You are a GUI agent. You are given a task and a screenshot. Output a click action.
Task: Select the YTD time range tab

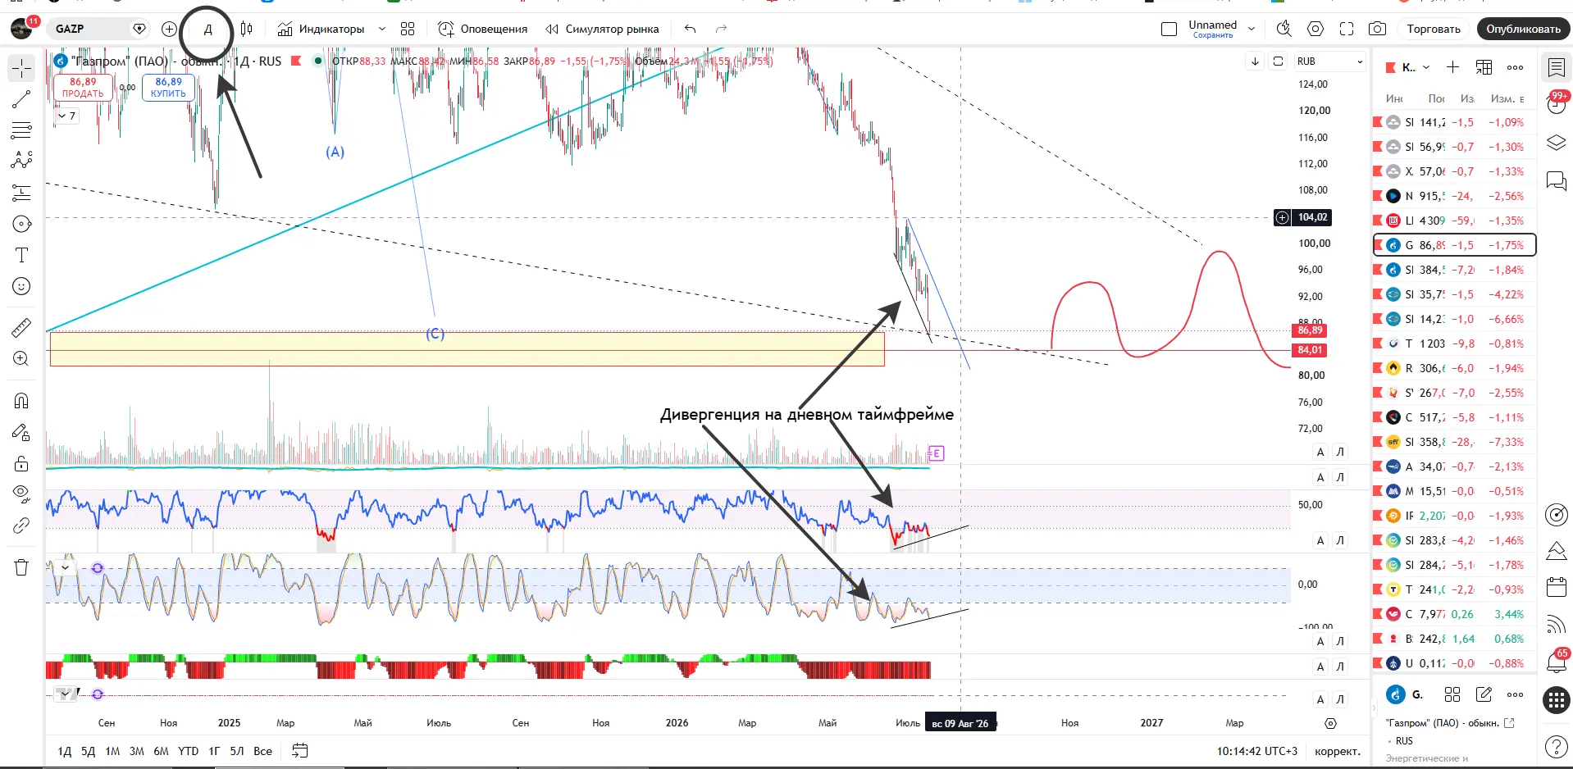188,751
